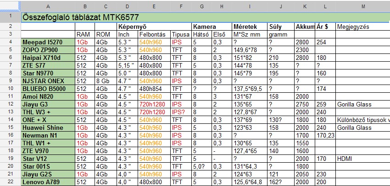Click row 22 header number
This screenshot has height=186, width=390.
10,182
